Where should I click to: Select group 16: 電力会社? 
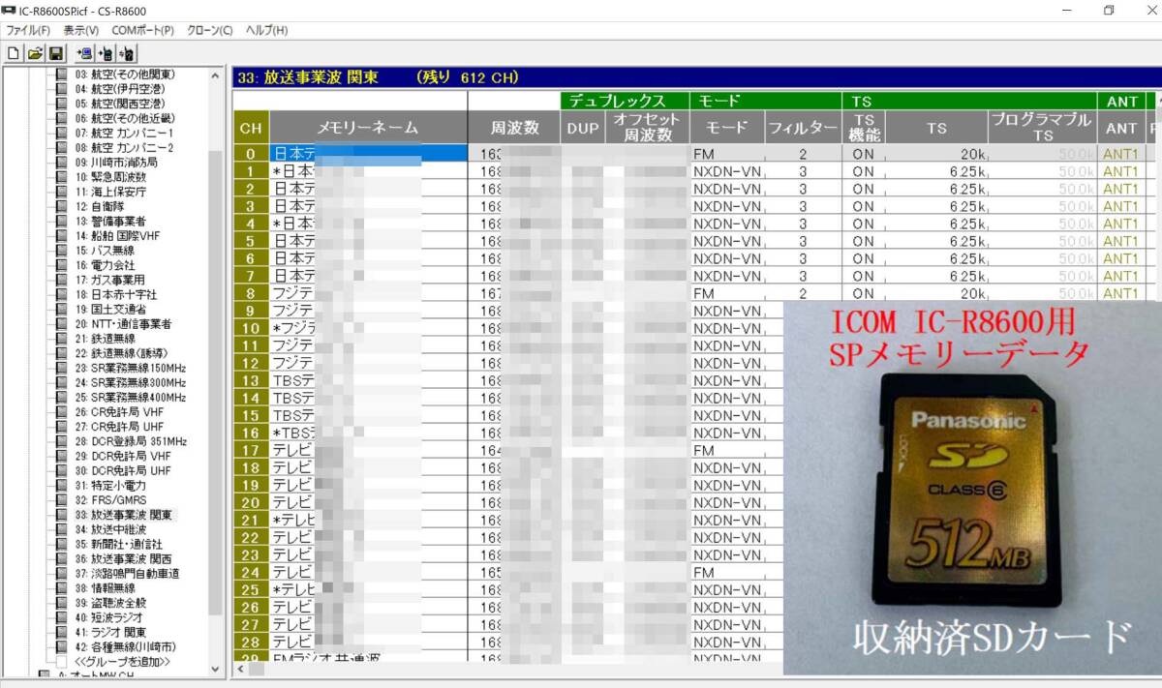click(106, 265)
